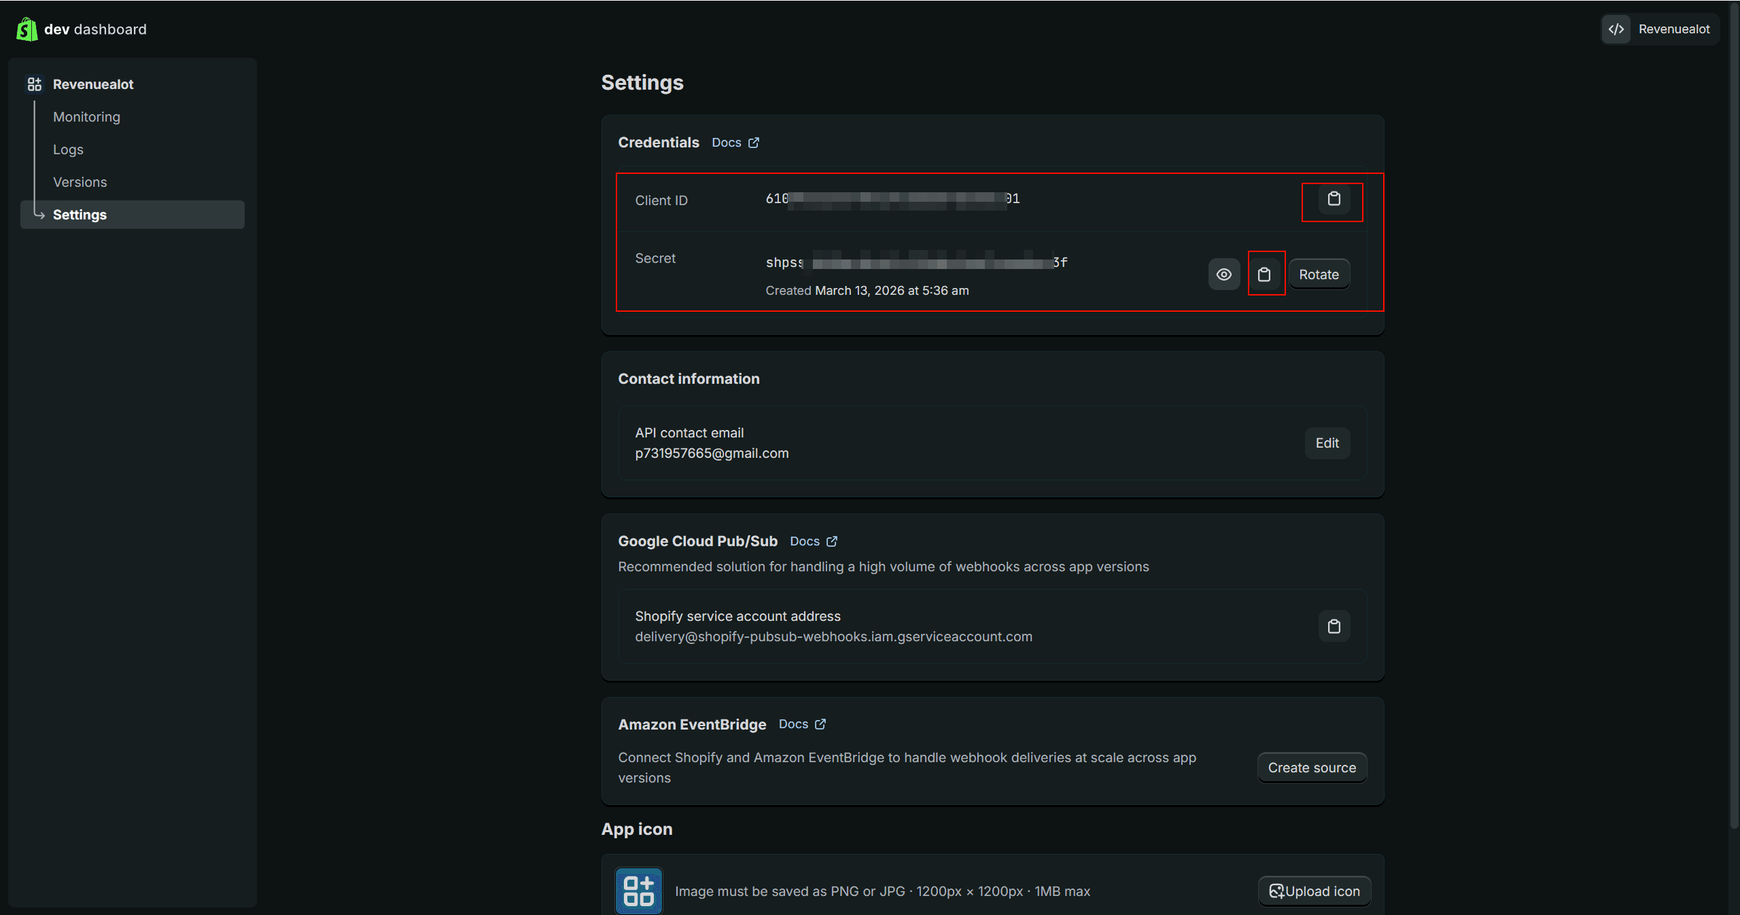
Task: Select Settings in the sidebar
Action: (80, 214)
